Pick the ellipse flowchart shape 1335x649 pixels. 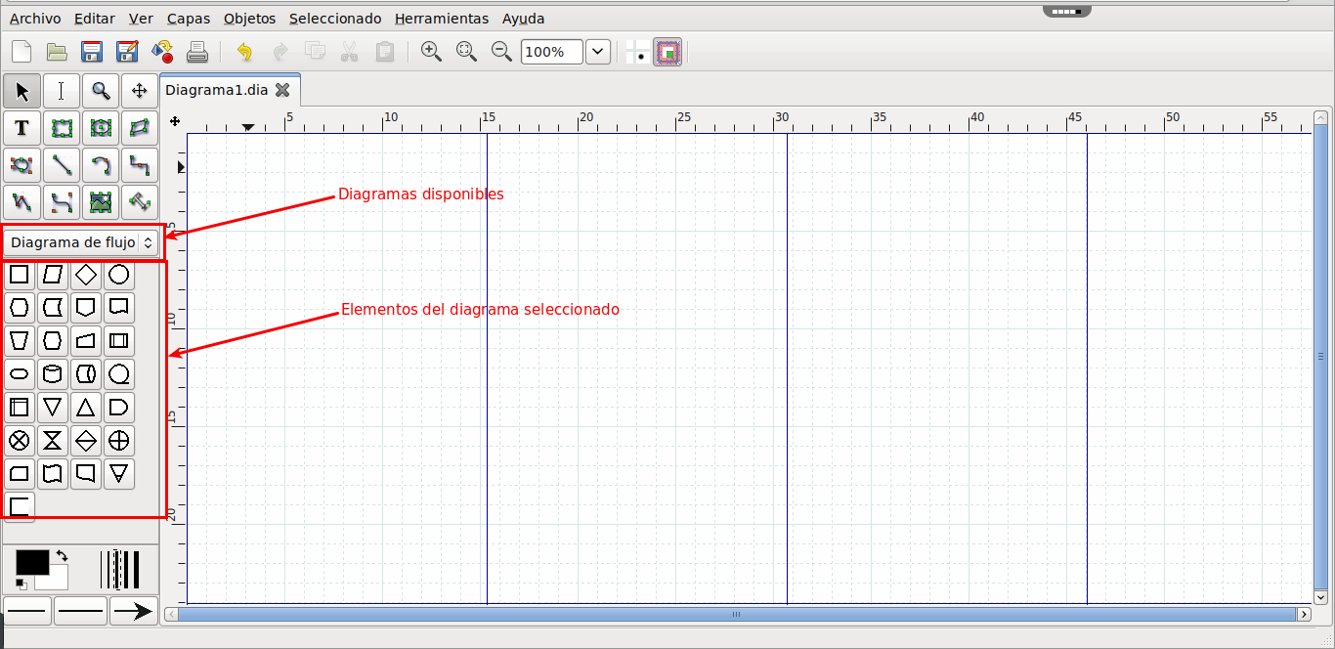pos(20,373)
